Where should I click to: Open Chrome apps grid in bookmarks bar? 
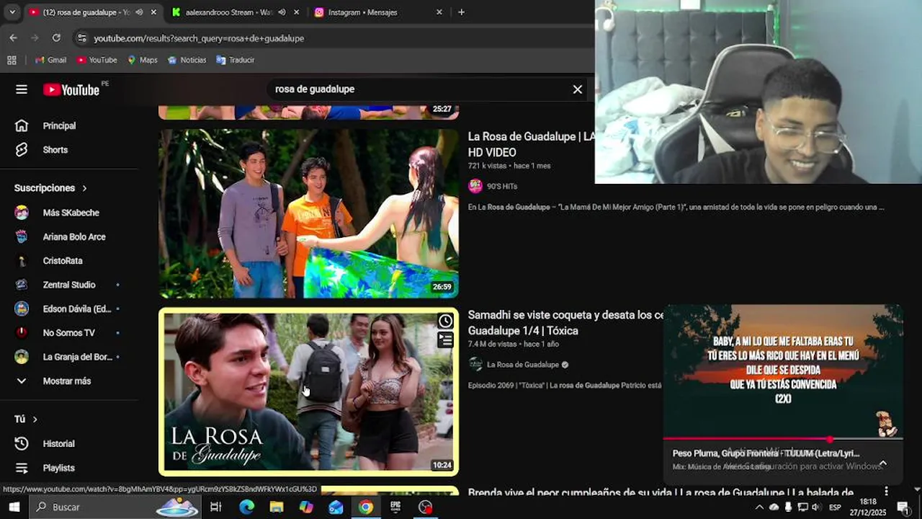12,60
